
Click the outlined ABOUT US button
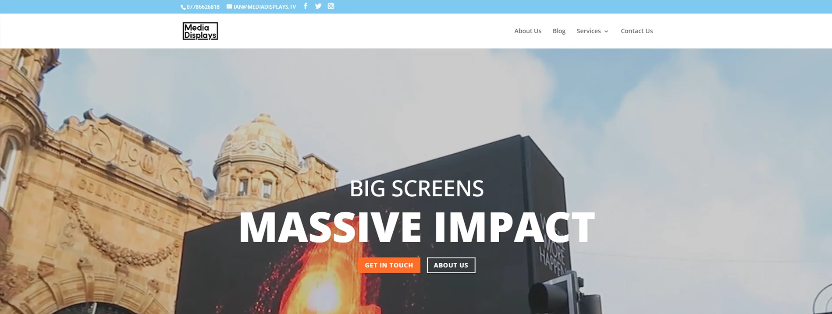tap(451, 265)
